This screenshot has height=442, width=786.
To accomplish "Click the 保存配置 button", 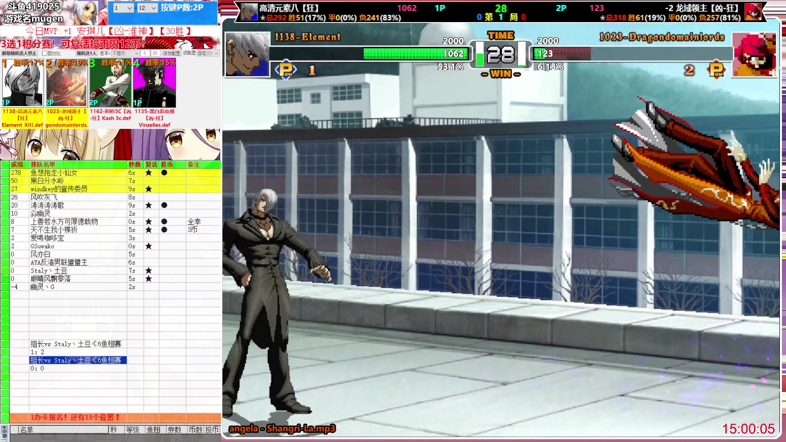I will click(x=172, y=53).
